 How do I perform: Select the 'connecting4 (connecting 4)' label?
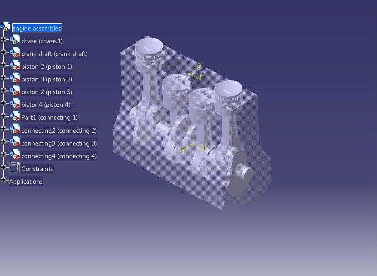tap(59, 156)
